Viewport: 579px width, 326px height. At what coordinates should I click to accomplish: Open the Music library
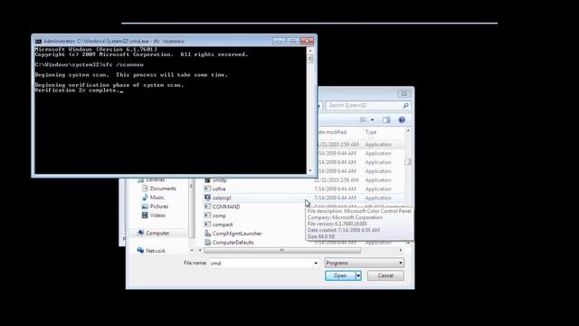[x=157, y=197]
